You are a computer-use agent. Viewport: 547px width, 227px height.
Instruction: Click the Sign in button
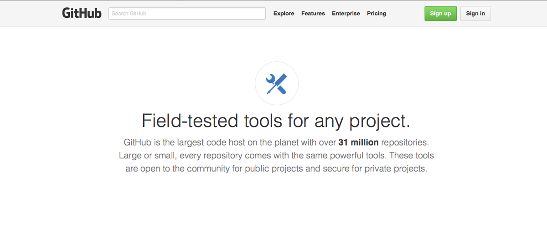(475, 14)
